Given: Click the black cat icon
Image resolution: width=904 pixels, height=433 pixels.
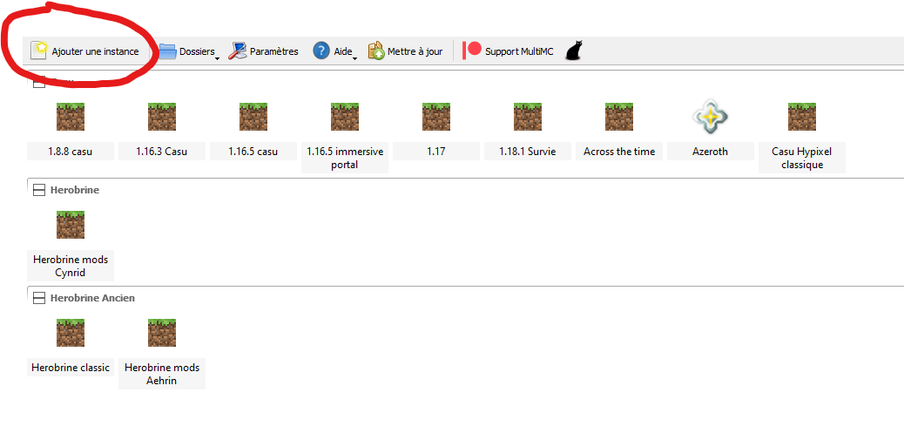Looking at the screenshot, I should pos(574,51).
